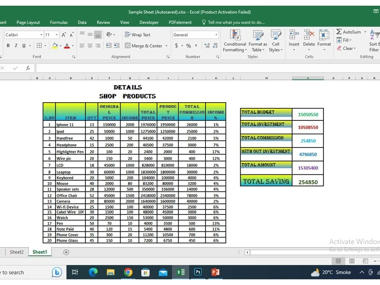Center text horizontally
The width and height of the screenshot is (380, 285).
pos(90,46)
